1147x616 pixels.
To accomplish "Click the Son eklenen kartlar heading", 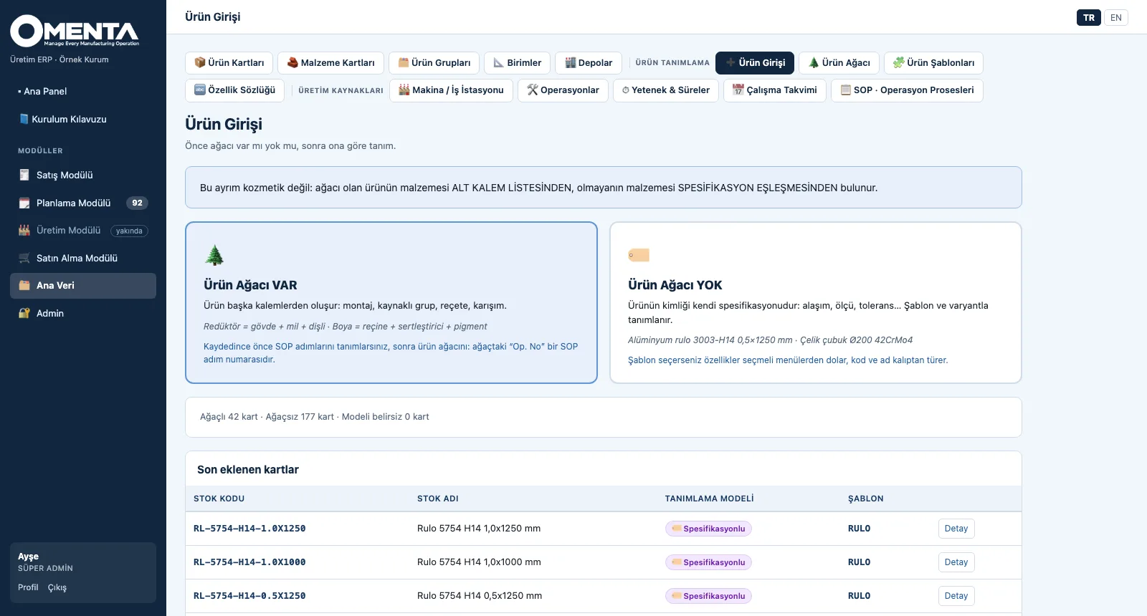I will tap(248, 470).
